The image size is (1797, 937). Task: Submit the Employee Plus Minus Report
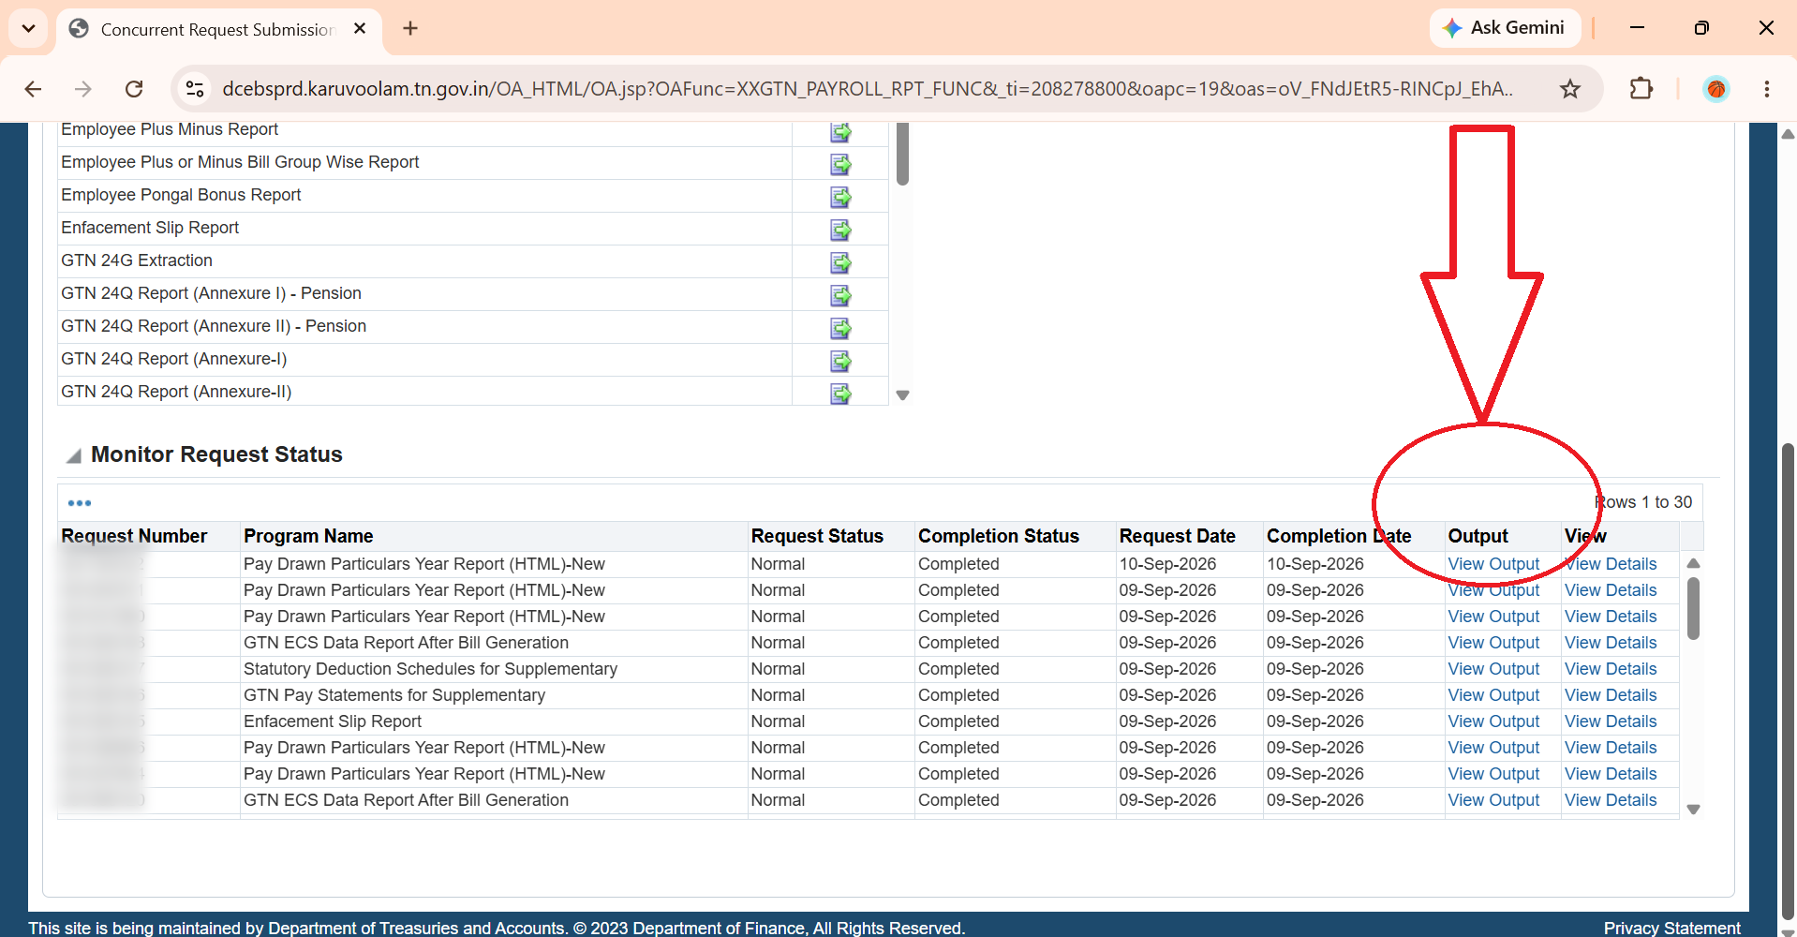click(x=840, y=132)
